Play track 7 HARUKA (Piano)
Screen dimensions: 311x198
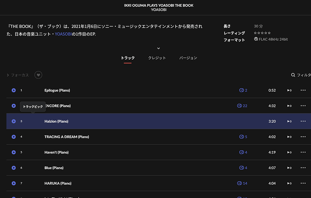(14, 183)
